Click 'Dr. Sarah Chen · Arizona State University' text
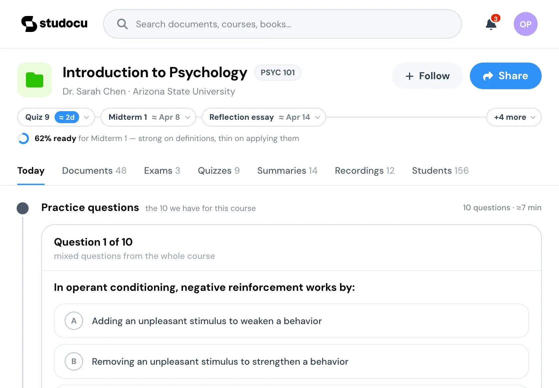 (x=149, y=92)
